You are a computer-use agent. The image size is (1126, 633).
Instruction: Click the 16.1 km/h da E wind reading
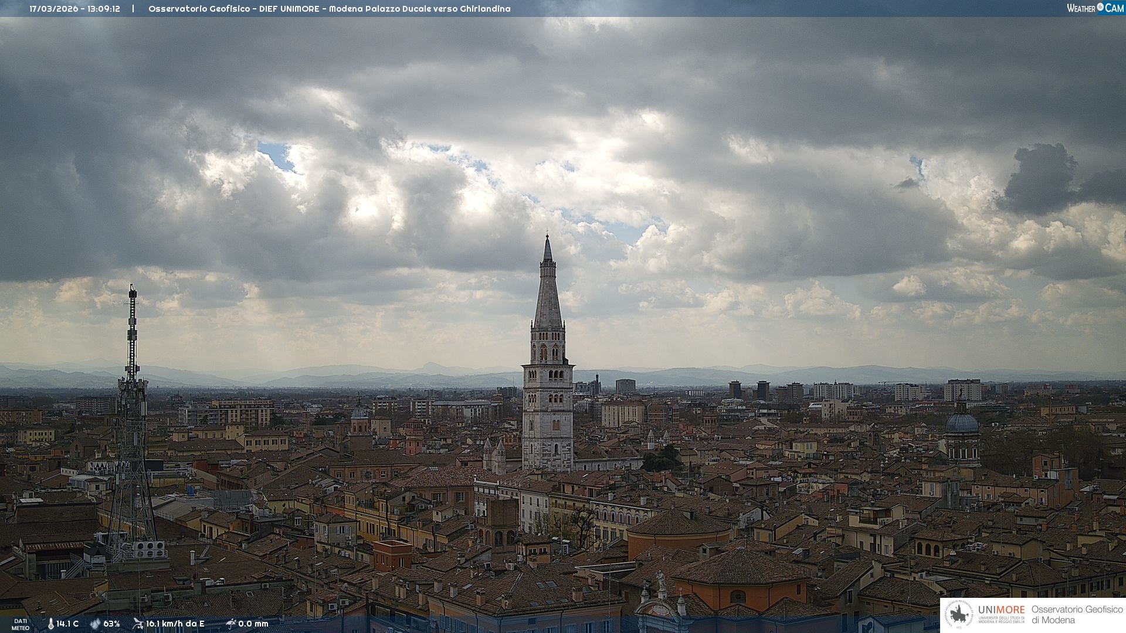175,624
